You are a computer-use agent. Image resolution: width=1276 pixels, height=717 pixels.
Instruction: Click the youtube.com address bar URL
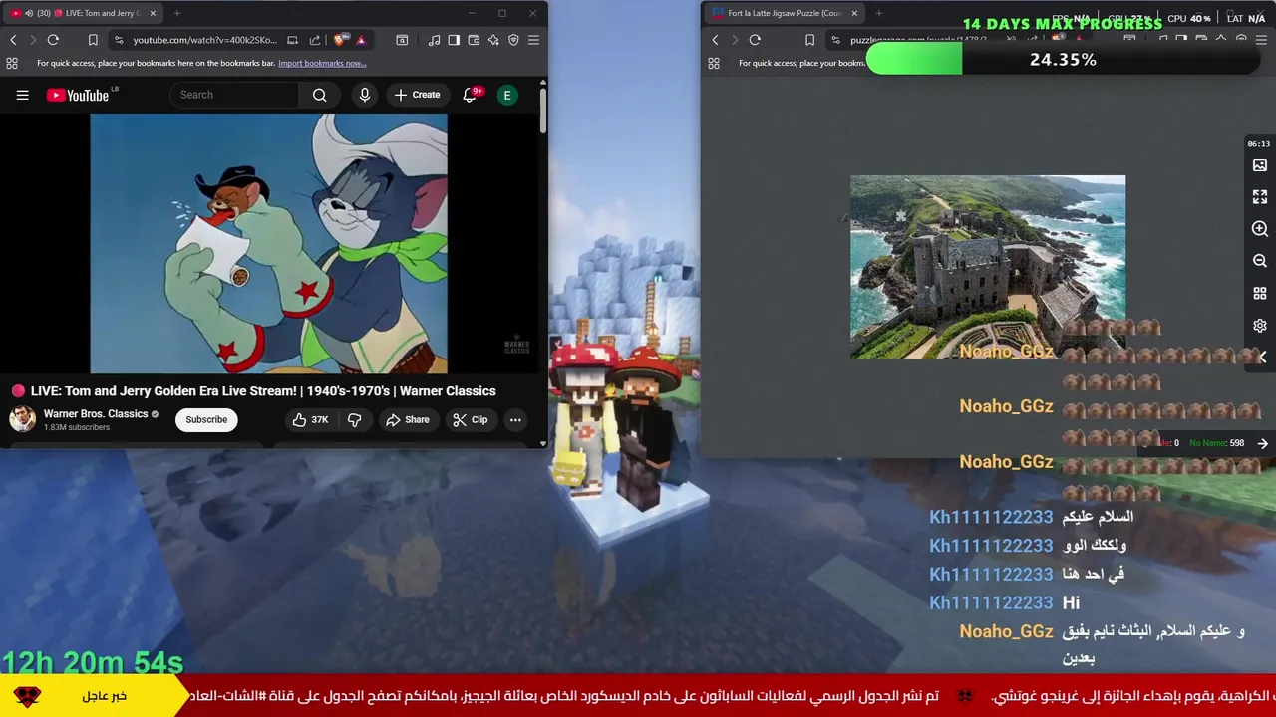click(204, 40)
